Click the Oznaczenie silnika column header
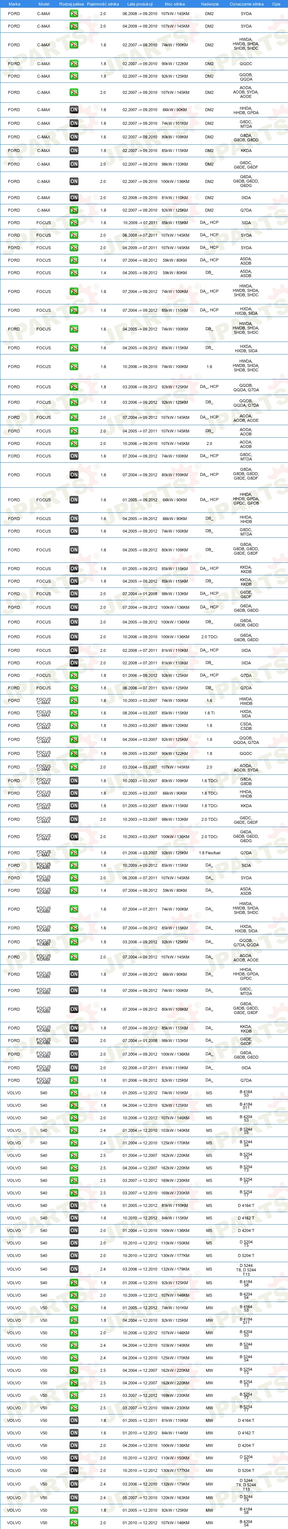288x1529 pixels. pos(246,4)
